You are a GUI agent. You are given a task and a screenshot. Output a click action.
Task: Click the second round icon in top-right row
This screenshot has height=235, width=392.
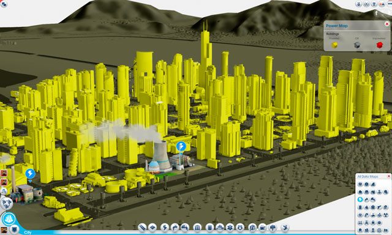tap(366, 4)
